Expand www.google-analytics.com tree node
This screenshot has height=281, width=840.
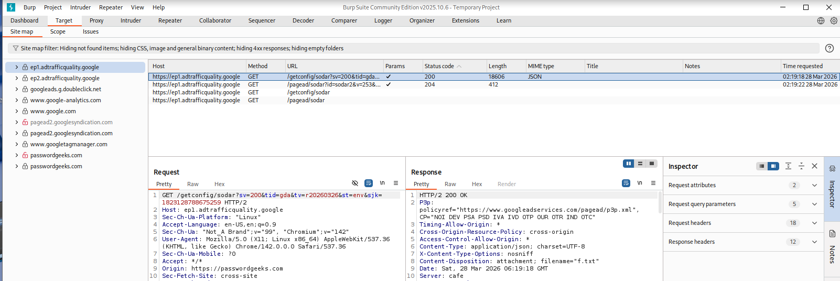(16, 100)
